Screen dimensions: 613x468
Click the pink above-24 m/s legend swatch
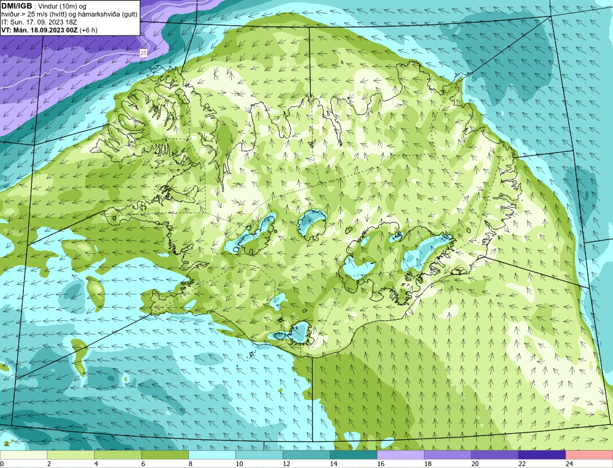(589, 455)
